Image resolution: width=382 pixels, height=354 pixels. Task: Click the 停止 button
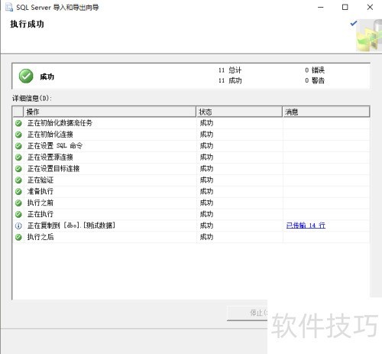coord(248,313)
